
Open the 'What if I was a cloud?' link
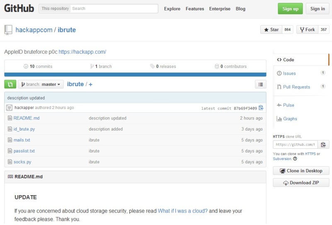[183, 211]
